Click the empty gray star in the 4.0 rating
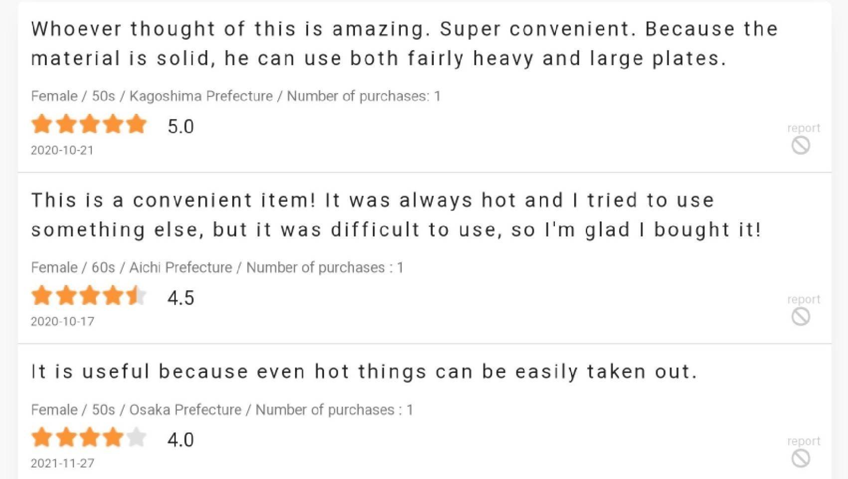 click(136, 438)
